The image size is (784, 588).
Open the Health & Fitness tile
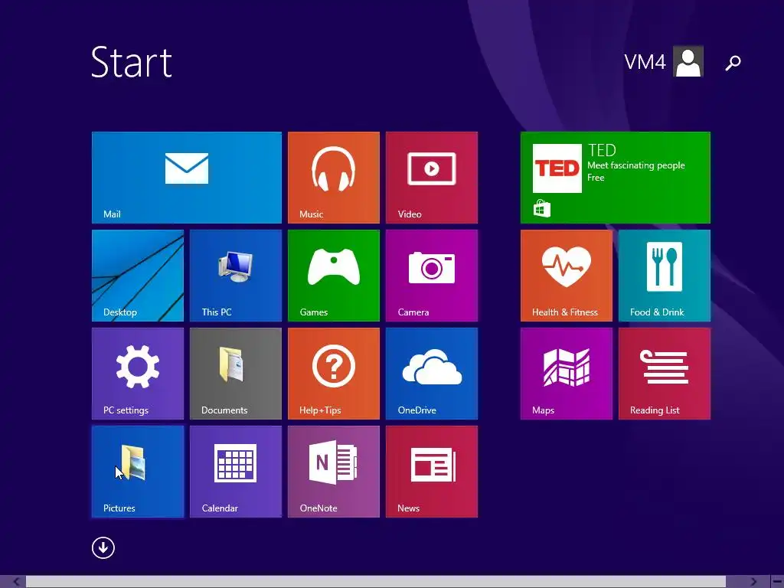click(566, 276)
